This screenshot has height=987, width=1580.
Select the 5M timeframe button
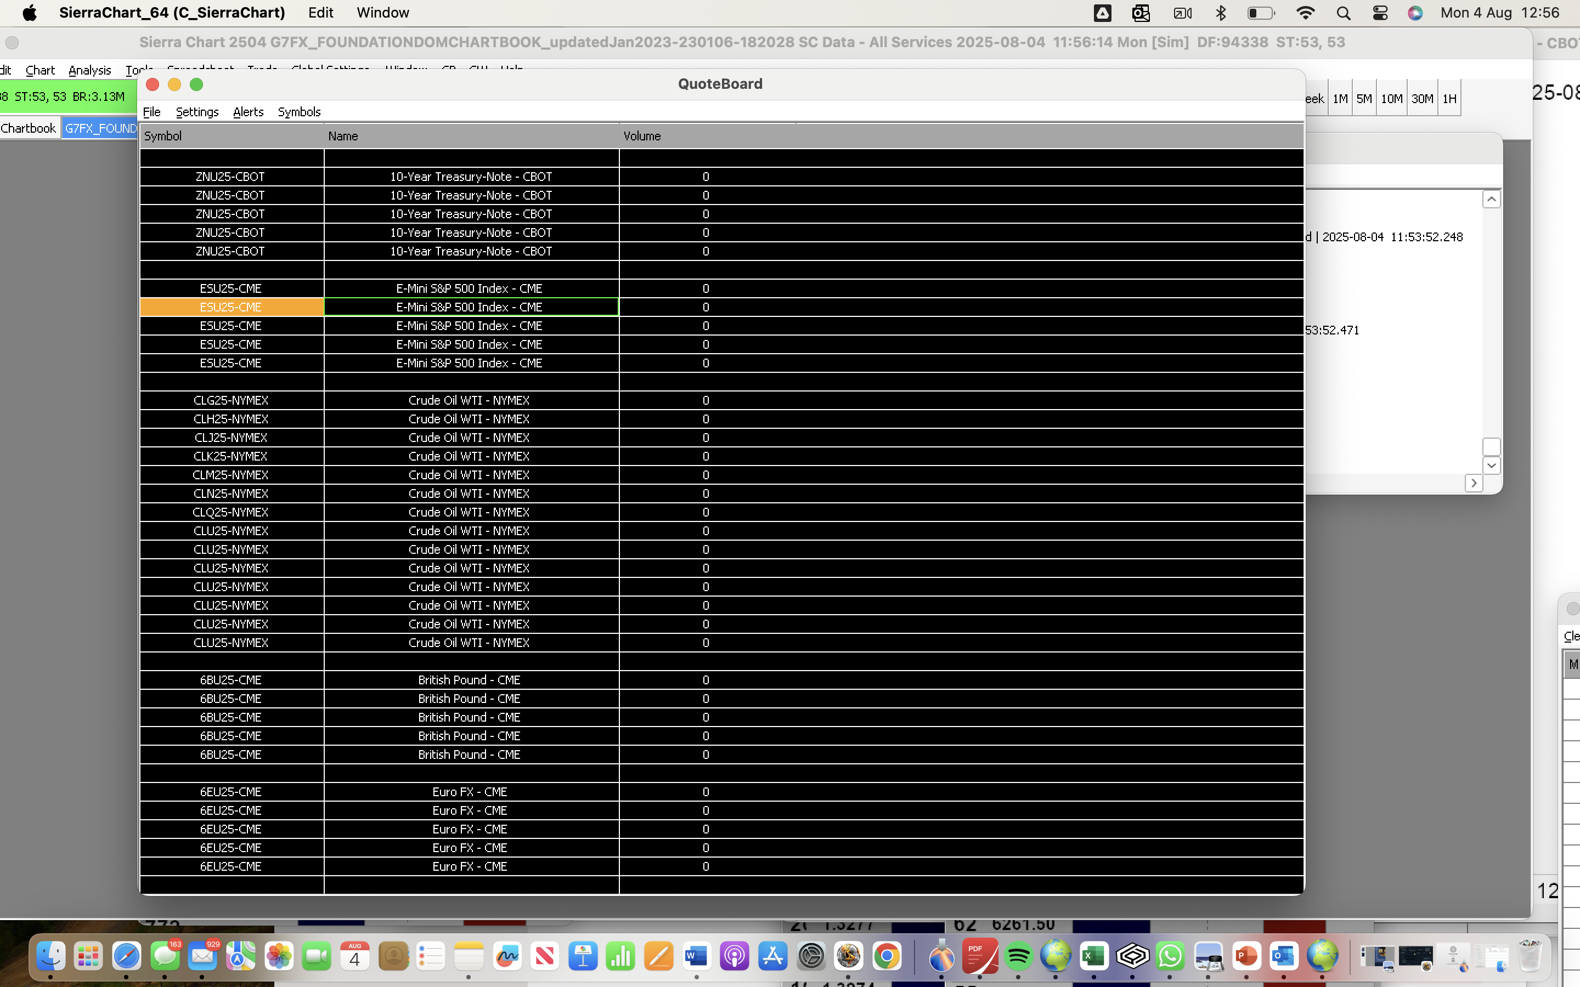coord(1364,99)
